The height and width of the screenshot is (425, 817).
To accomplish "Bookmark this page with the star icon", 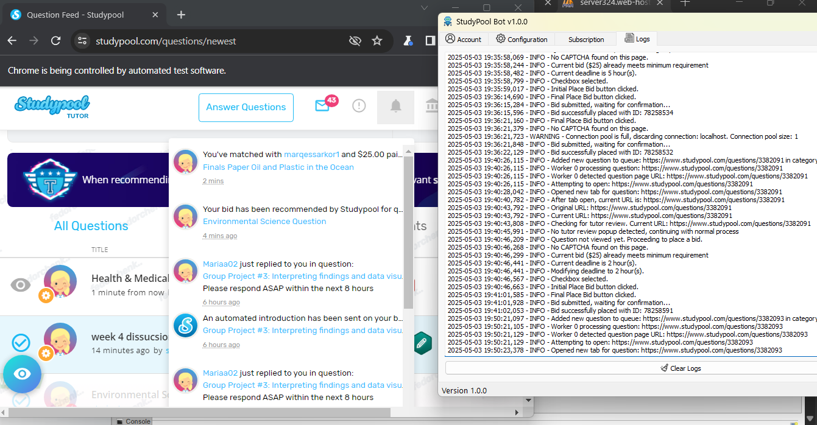I will (377, 41).
